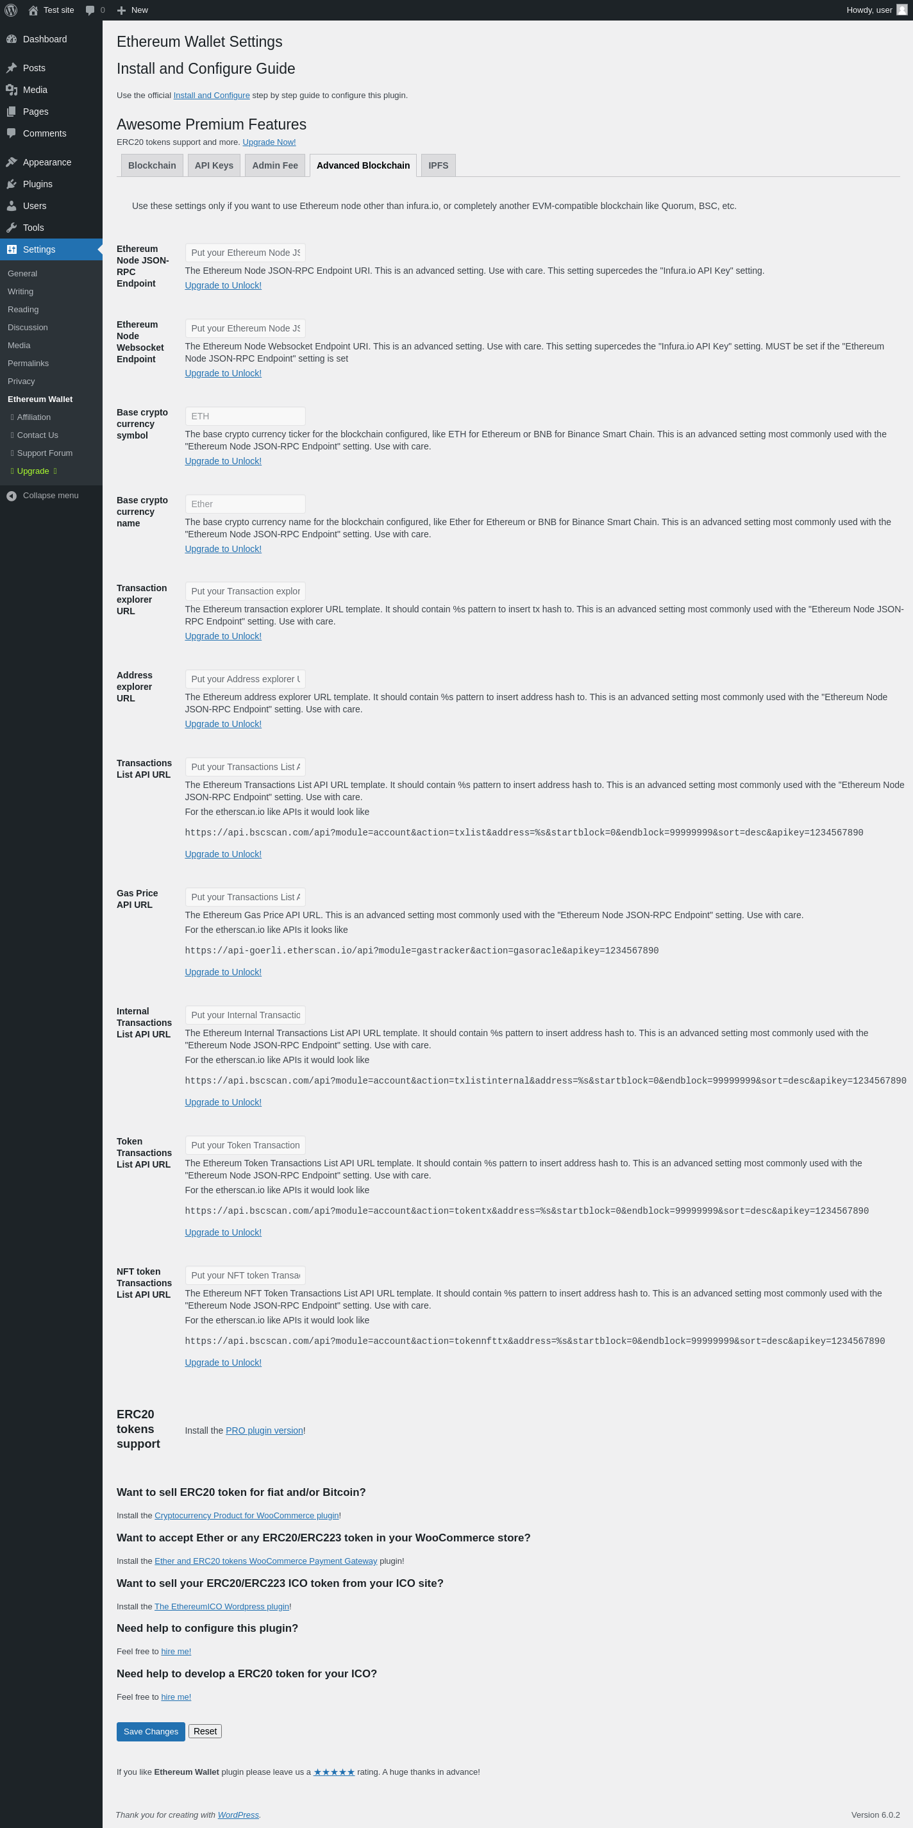Open Permalinks settings submenu item
This screenshot has height=1828, width=913.
tap(28, 364)
